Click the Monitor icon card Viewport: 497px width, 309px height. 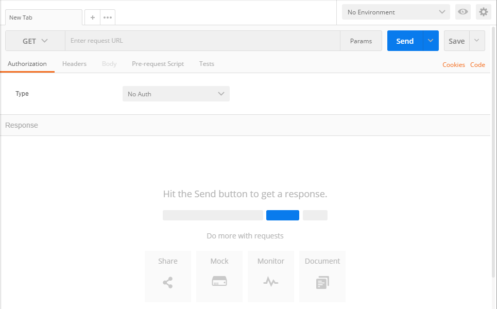(271, 277)
